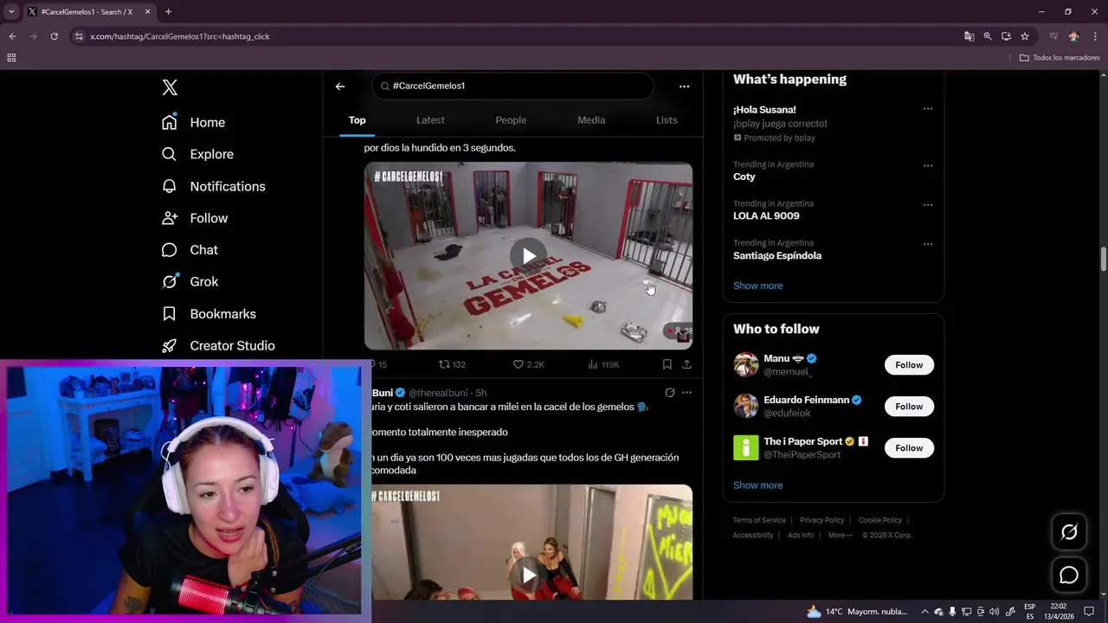Screen dimensions: 1108x623
Task: Open the Follow section in sidebar
Action: click(x=195, y=218)
